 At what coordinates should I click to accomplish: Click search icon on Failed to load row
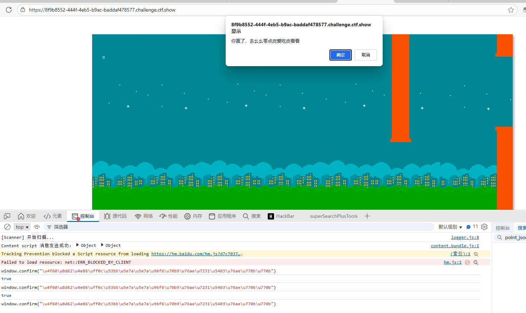[476, 263]
